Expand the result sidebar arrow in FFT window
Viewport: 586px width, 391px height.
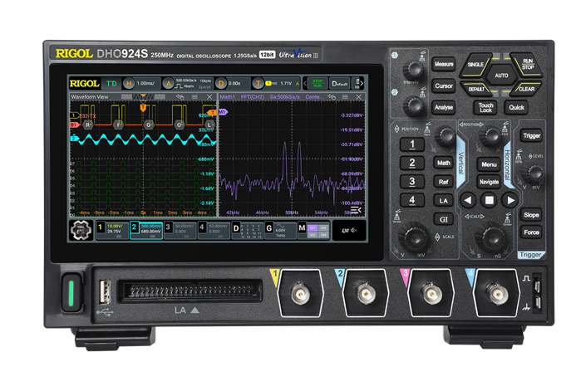[x=356, y=210]
